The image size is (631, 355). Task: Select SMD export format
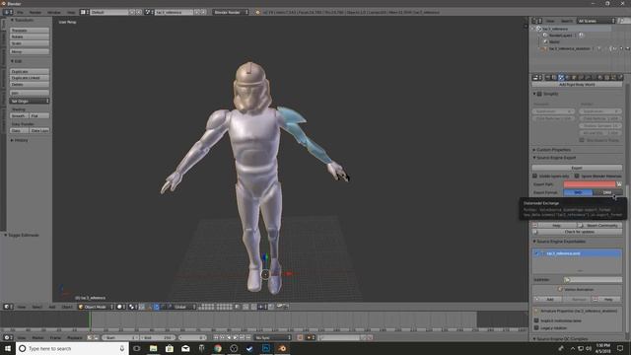click(578, 193)
